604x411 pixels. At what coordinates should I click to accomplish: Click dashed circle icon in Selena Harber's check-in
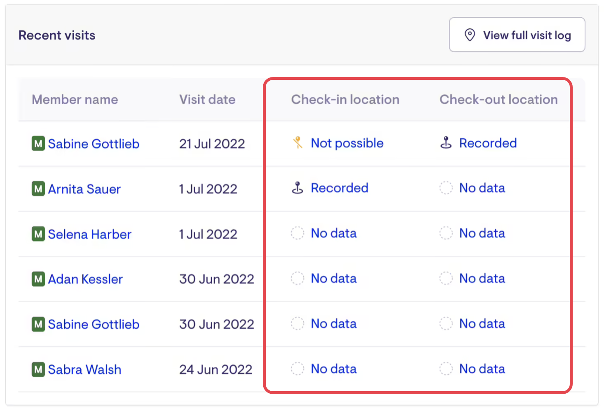click(297, 233)
